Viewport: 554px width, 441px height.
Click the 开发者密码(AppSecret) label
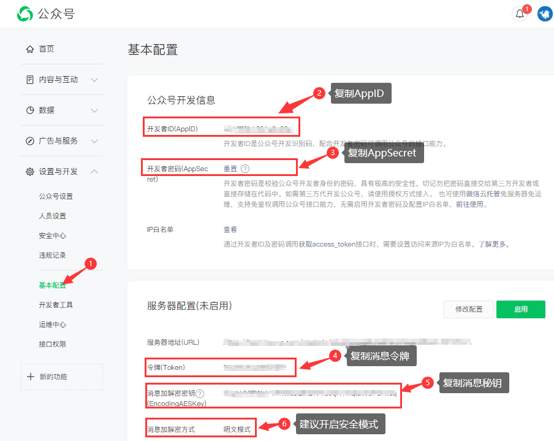coord(177,174)
